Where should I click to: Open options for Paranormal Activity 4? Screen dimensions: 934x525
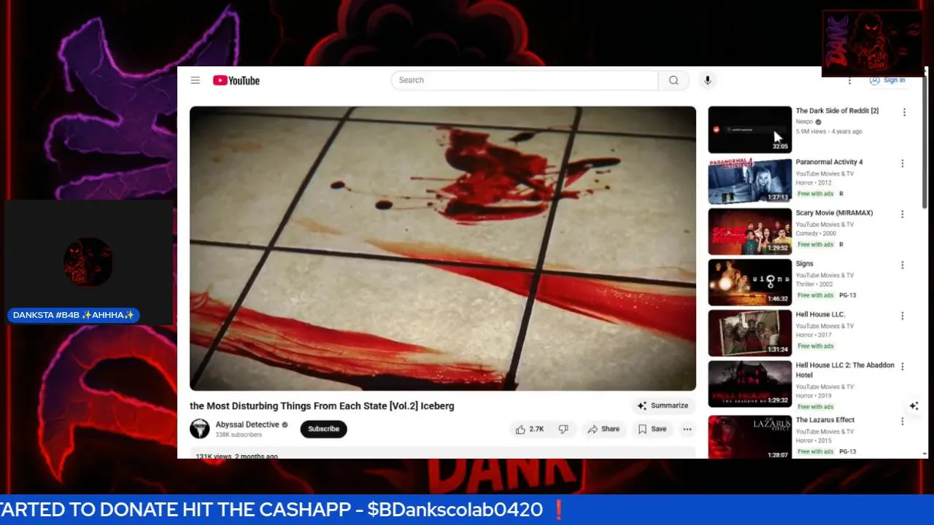pos(903,163)
